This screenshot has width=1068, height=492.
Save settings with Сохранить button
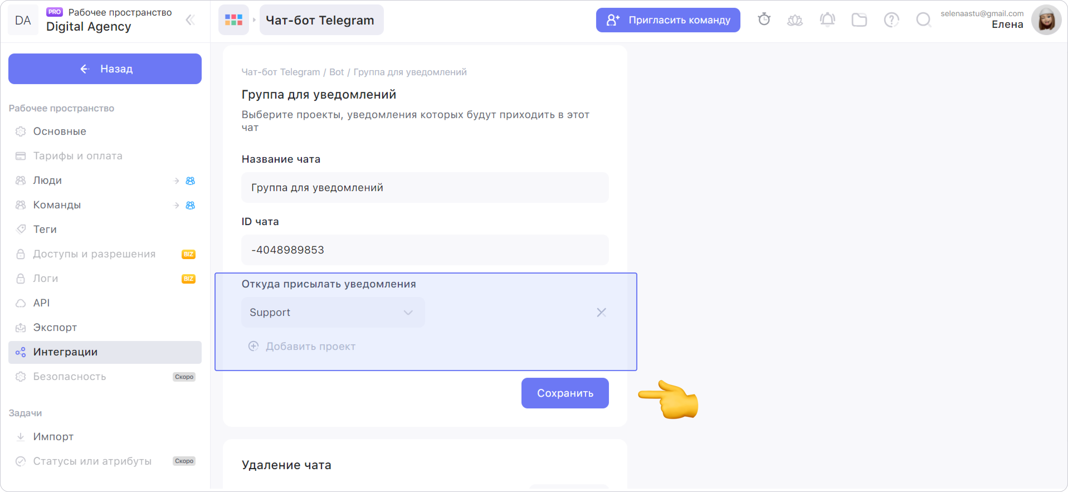pos(565,393)
